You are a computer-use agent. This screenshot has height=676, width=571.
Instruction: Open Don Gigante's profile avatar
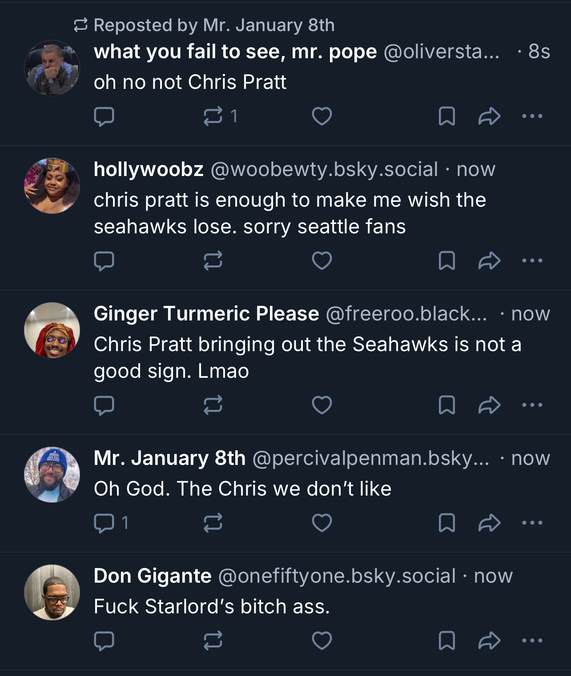coord(52,592)
